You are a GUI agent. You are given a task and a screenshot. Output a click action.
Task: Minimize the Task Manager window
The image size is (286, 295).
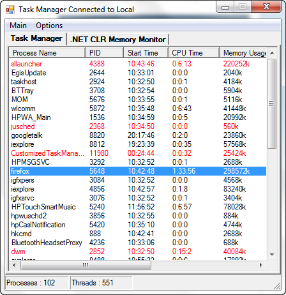(x=225, y=8)
